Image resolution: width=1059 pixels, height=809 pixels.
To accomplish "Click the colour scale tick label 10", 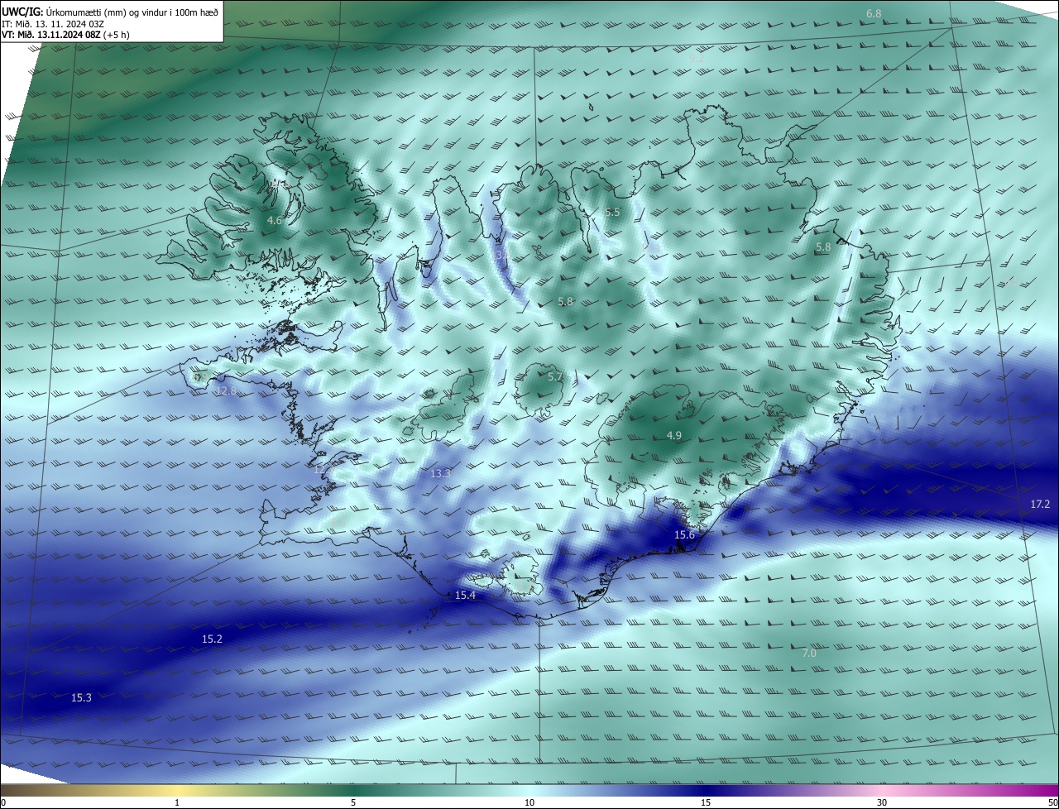I will (x=529, y=802).
